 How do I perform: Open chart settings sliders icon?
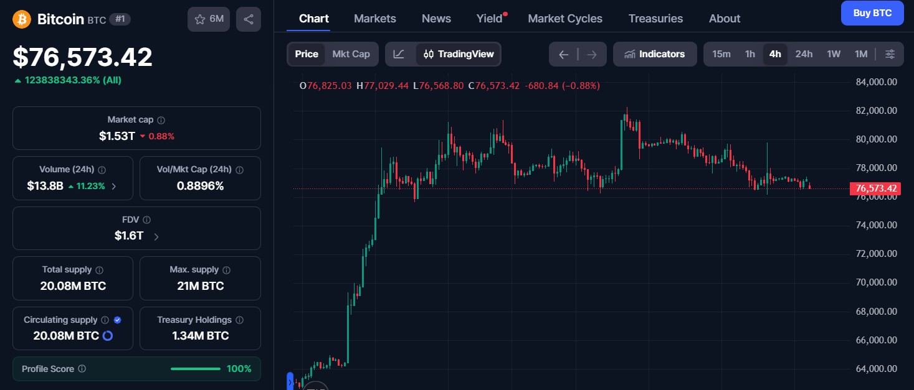[890, 54]
